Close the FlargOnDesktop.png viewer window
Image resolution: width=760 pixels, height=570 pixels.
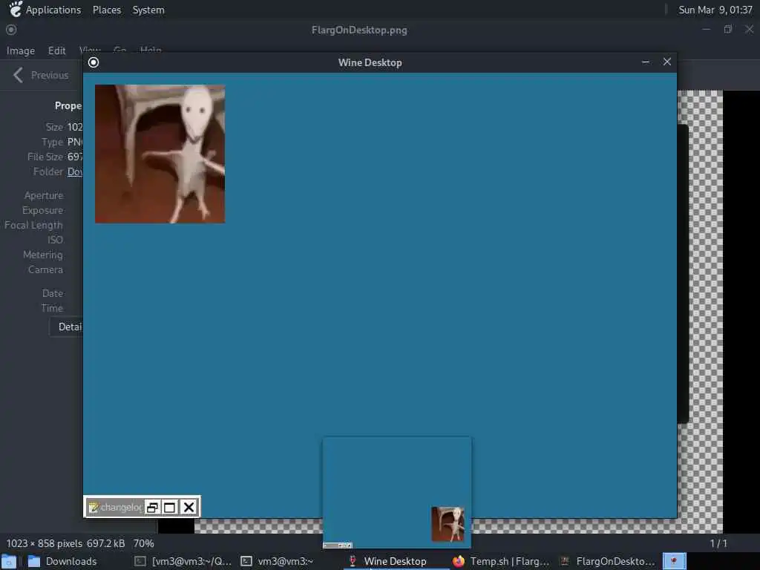(x=749, y=29)
